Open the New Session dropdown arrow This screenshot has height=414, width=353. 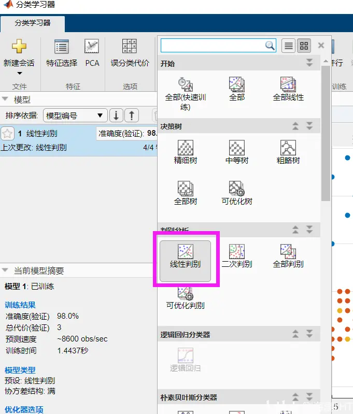click(19, 73)
